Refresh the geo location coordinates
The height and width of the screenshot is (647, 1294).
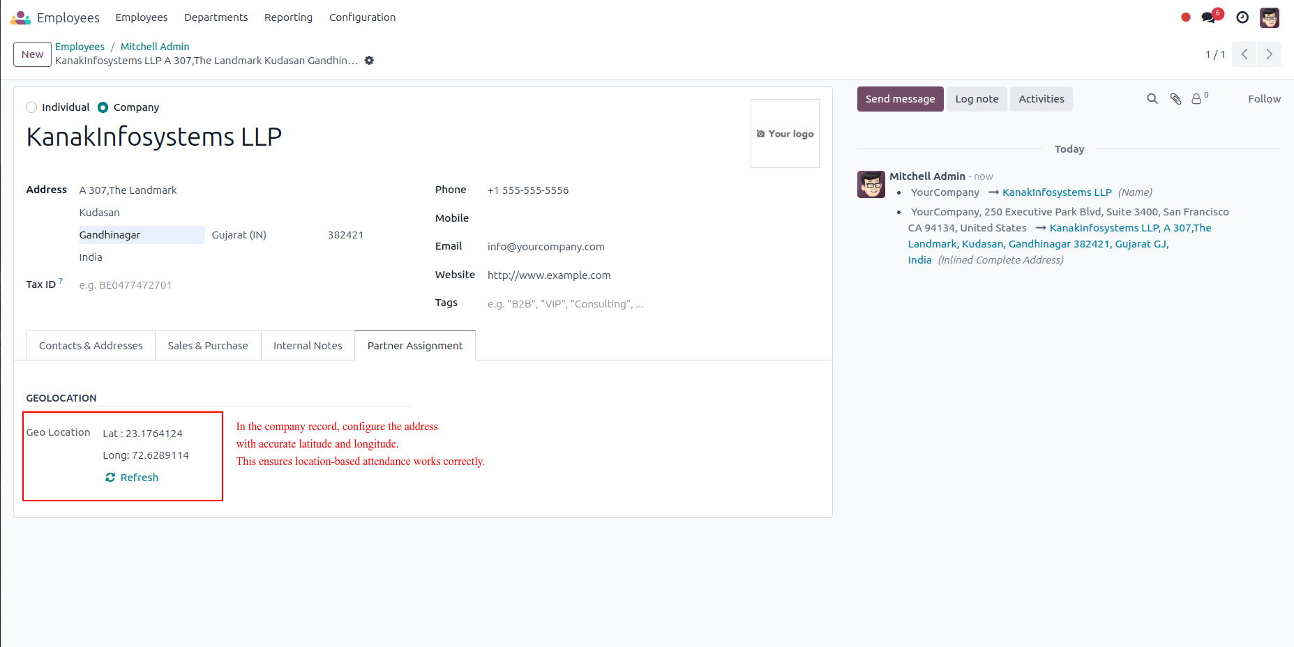[x=132, y=478]
